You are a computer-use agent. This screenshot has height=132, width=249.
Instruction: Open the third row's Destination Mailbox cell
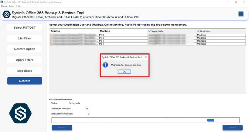click(221, 41)
